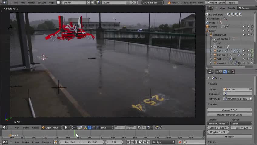Toggle visibility eye for Camera

(x=244, y=27)
